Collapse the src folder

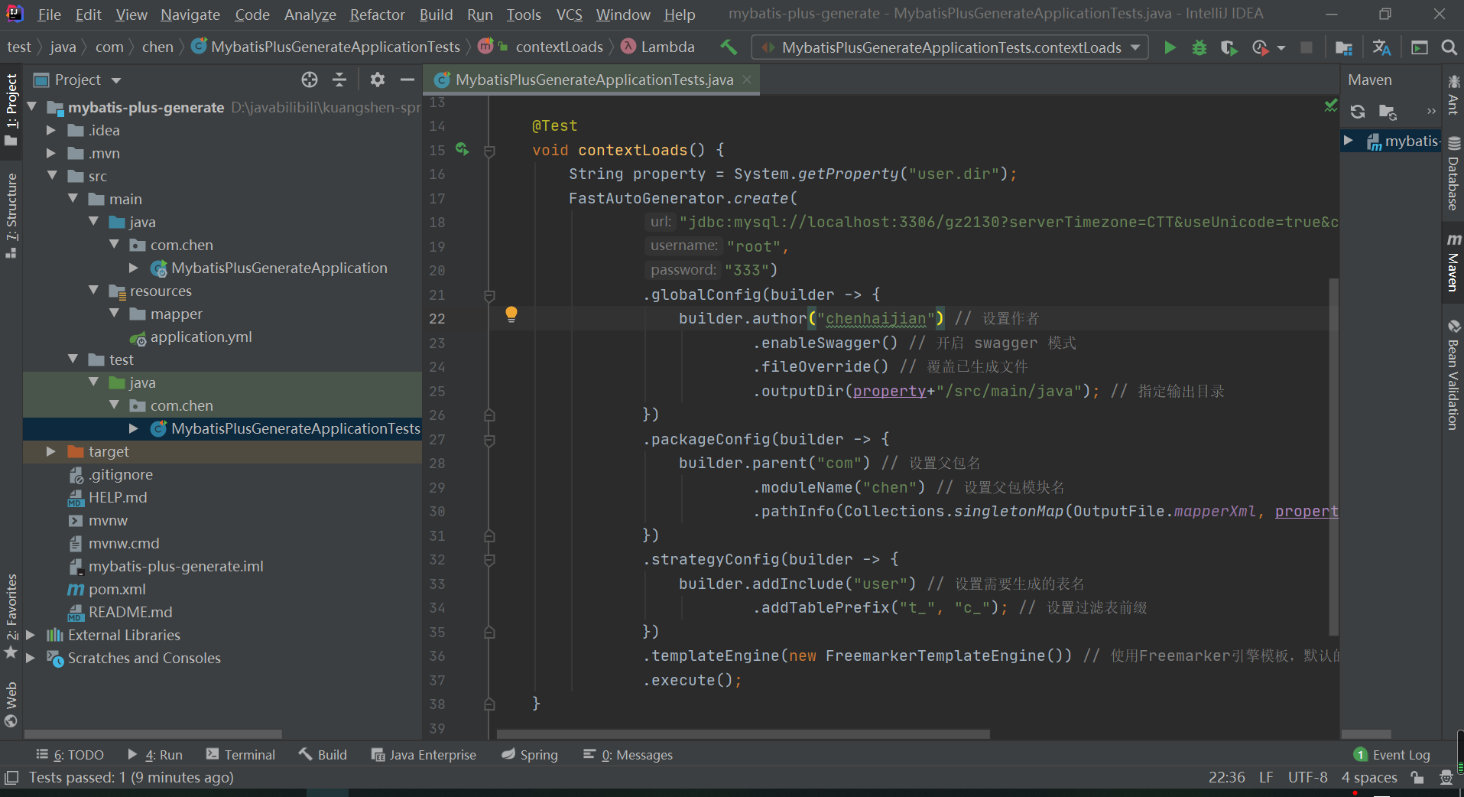pyautogui.click(x=52, y=176)
